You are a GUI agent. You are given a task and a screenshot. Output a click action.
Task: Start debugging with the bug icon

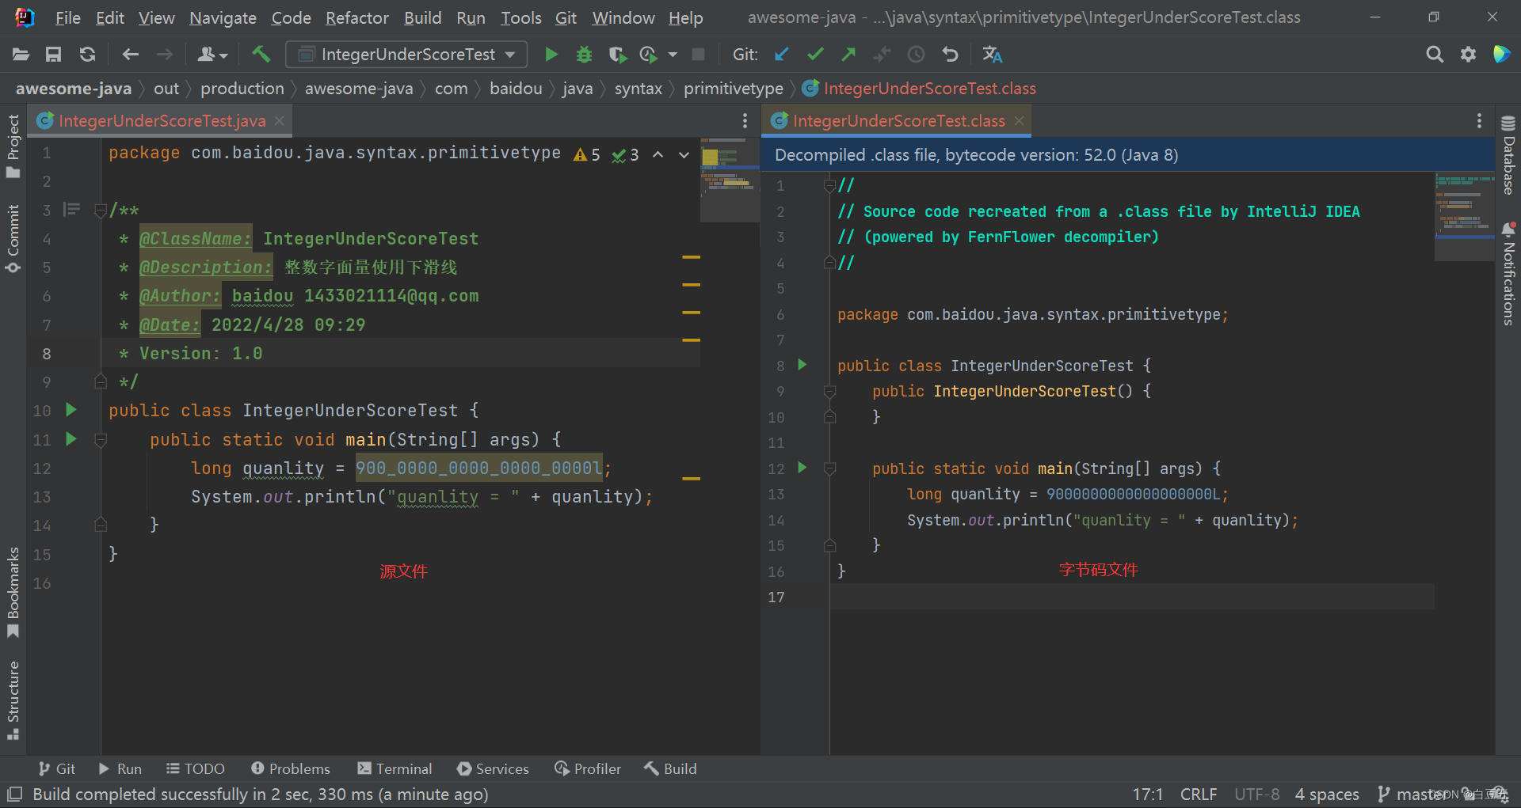[584, 55]
